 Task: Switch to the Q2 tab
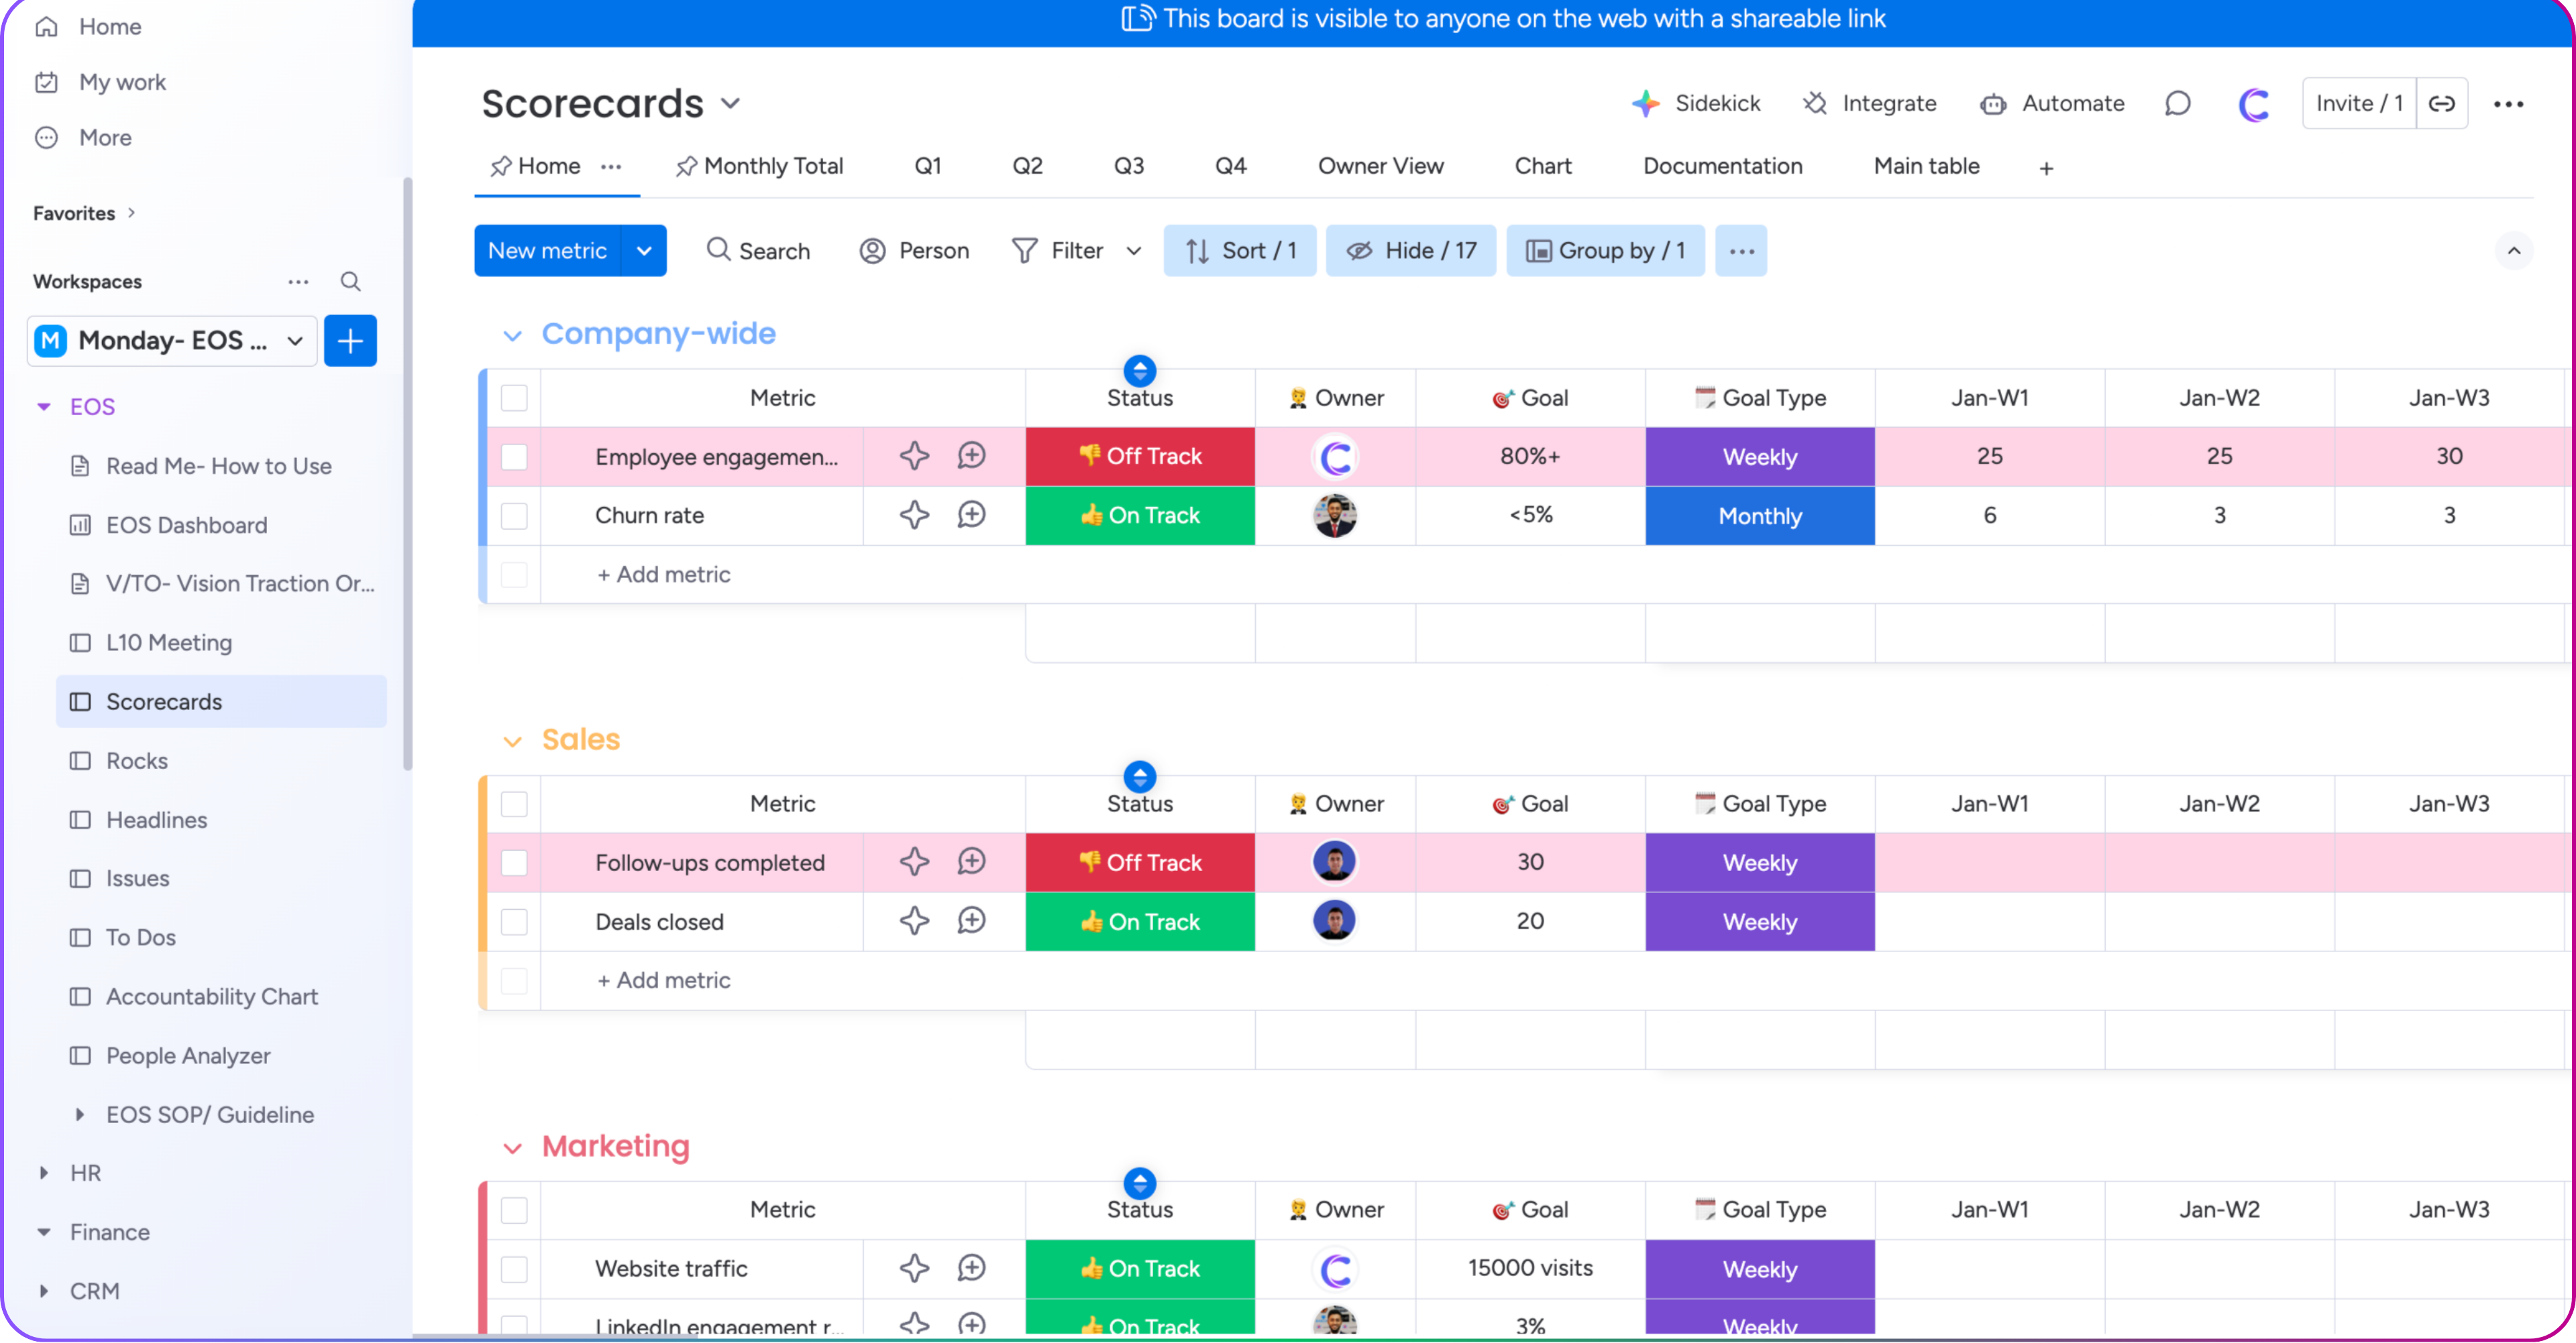[x=1027, y=166]
